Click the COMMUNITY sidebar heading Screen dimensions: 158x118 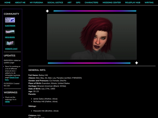[11, 14]
